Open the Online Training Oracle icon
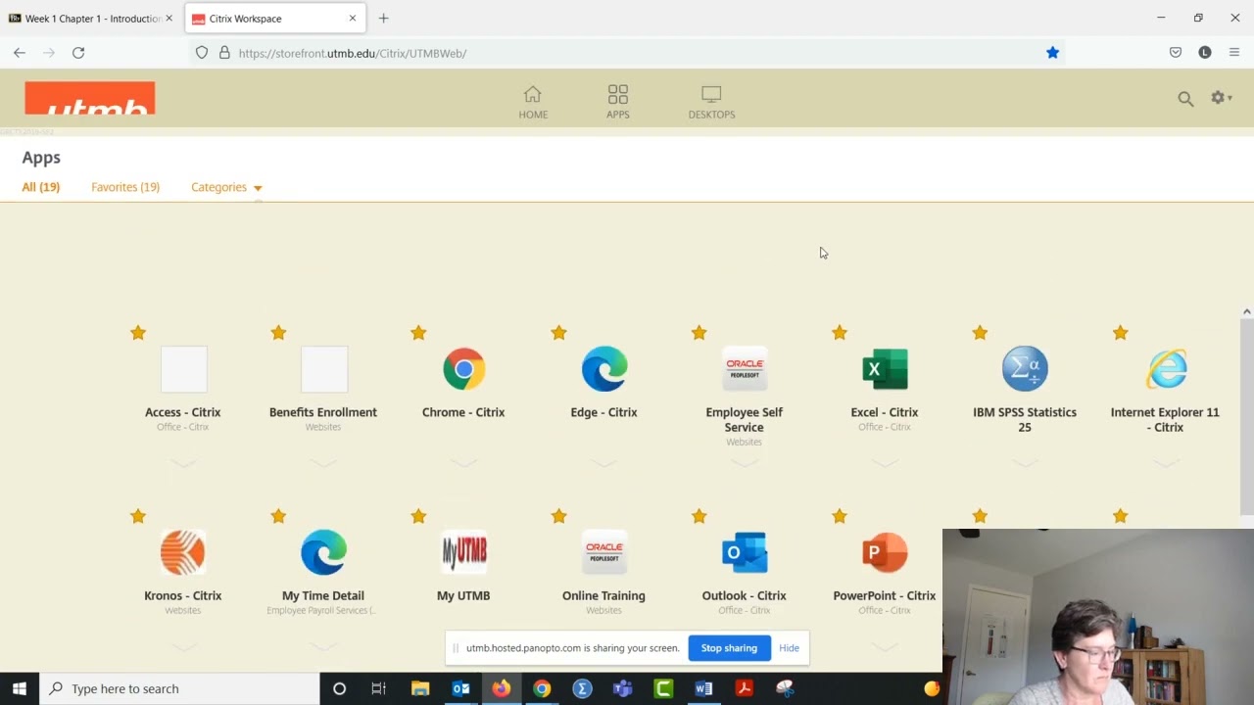Viewport: 1254px width, 705px height. 603,552
